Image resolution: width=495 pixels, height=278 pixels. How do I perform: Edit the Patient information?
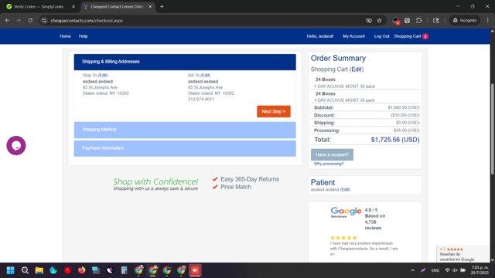pos(346,190)
